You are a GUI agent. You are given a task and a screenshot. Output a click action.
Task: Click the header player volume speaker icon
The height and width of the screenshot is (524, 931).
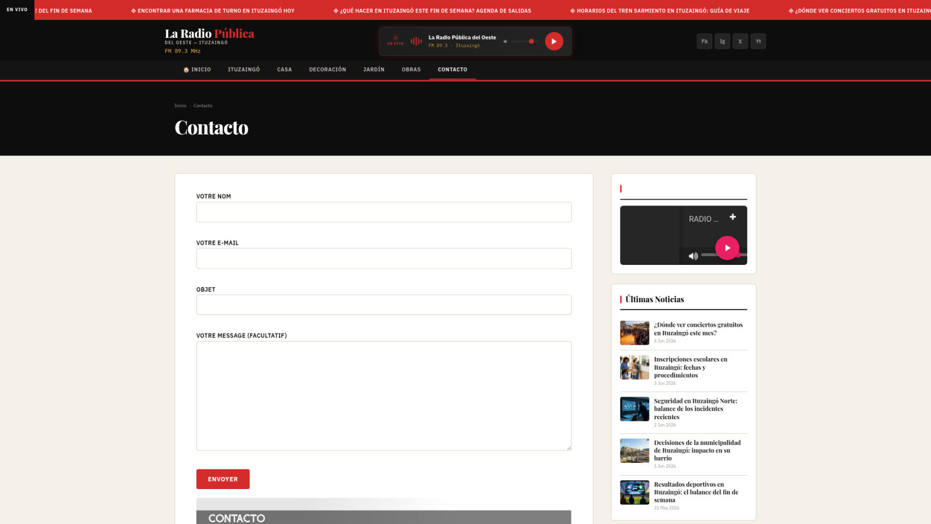pos(505,41)
